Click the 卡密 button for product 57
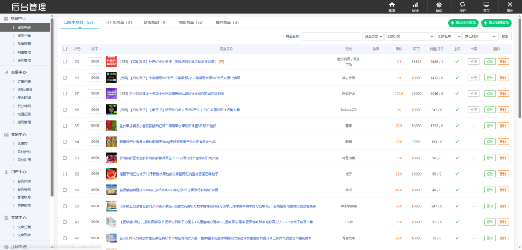 click(474, 94)
